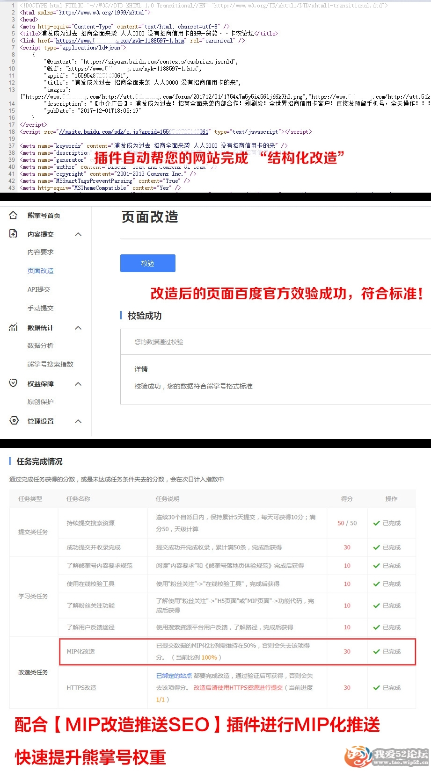The image size is (431, 771).
Task: Click the 任务名称 column header
Action: [78, 499]
